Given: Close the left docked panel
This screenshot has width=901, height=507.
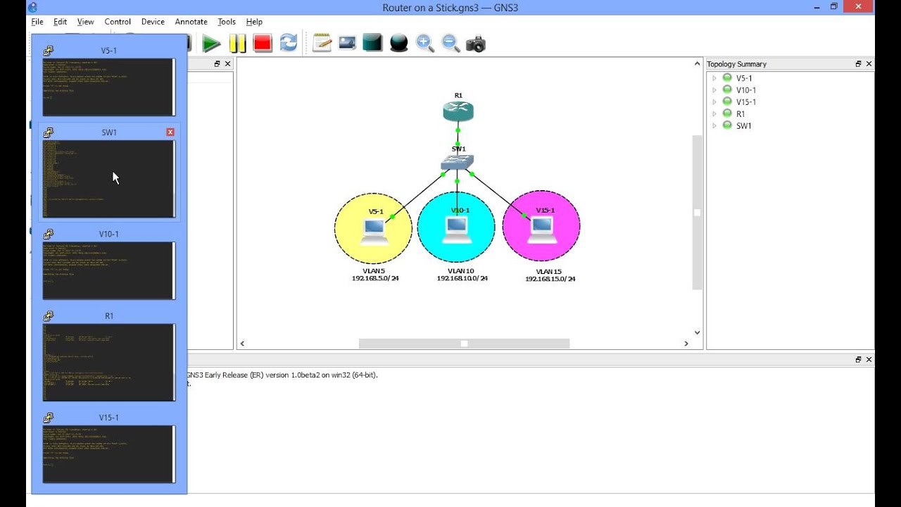Looking at the screenshot, I should (x=227, y=64).
